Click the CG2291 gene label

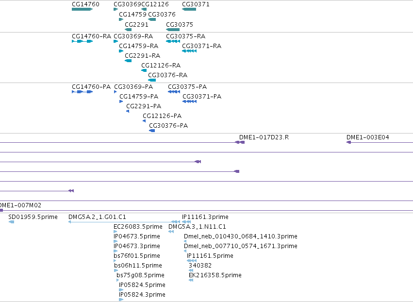(x=136, y=24)
